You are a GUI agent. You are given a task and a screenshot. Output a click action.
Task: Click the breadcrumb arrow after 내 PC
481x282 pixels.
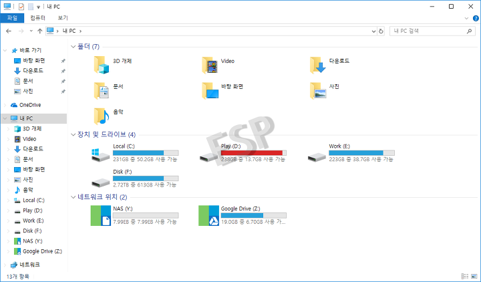pyautogui.click(x=80, y=31)
